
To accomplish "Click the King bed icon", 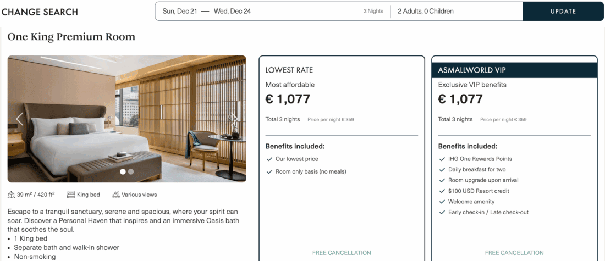I will (x=71, y=195).
